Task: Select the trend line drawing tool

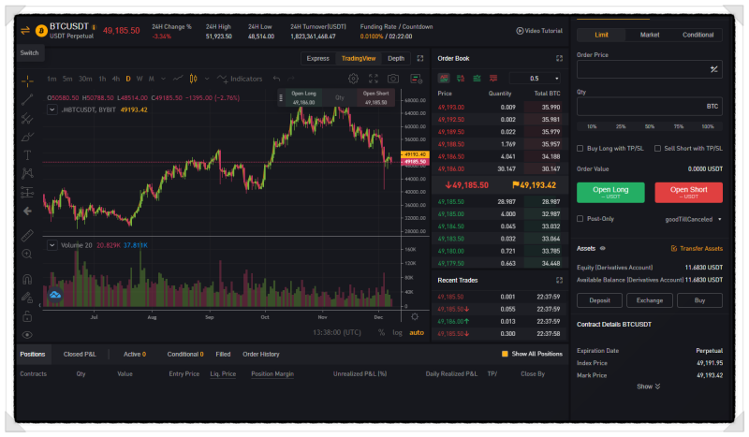Action: click(x=27, y=99)
